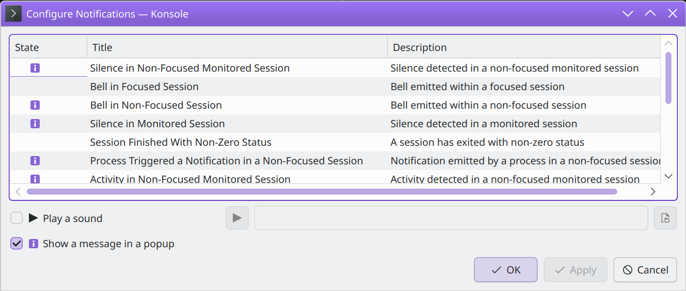Click state icon of Activity in Non-Focused Monitored Session
Viewport: 686px width, 291px height.
pos(35,179)
